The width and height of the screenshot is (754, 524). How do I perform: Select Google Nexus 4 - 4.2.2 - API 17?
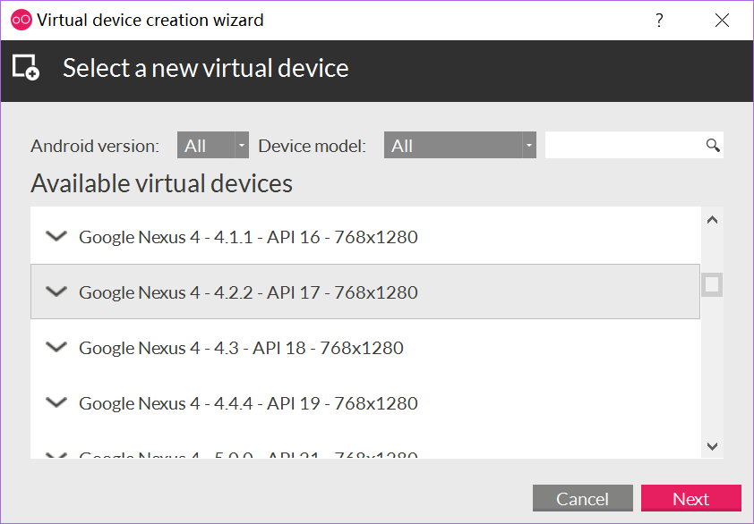(x=365, y=292)
